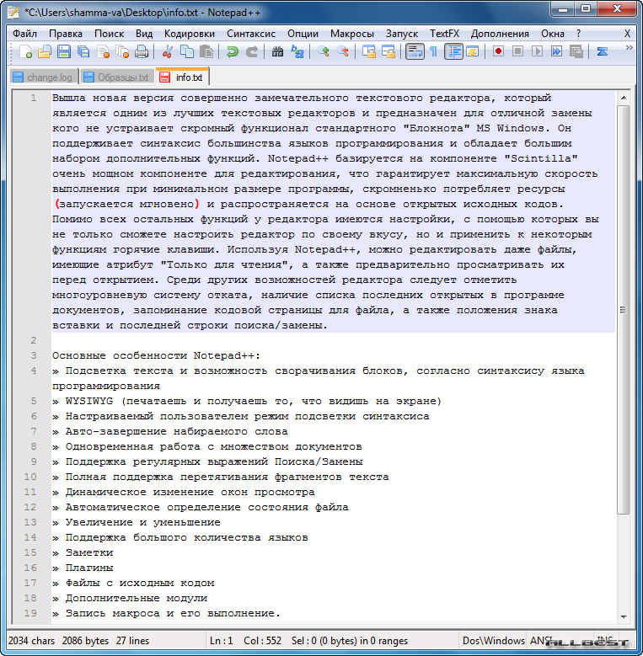
Task: Click the line '» Дополнительные модули'
Action: pyautogui.click(x=130, y=598)
